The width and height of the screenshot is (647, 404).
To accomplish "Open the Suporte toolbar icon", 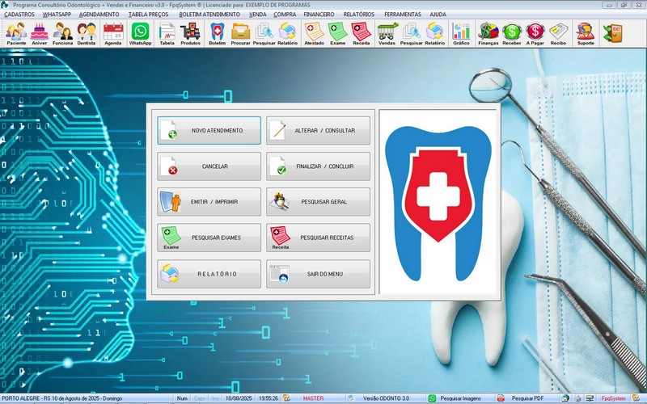I will 584,33.
